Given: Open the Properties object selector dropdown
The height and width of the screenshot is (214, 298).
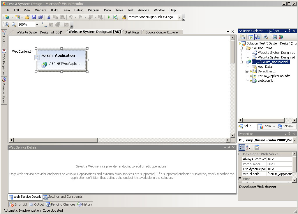Looking at the screenshot, I should tap(294, 140).
